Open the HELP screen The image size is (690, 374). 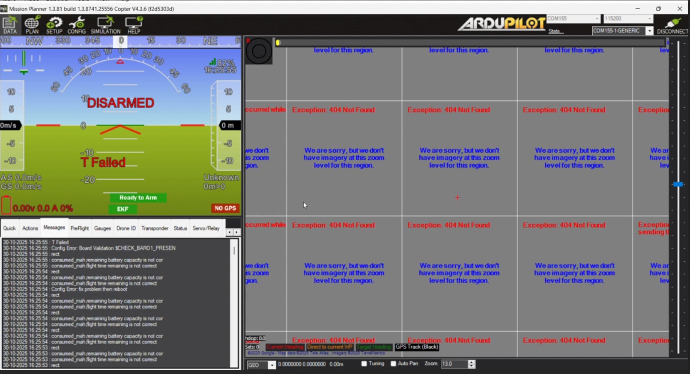click(x=134, y=25)
